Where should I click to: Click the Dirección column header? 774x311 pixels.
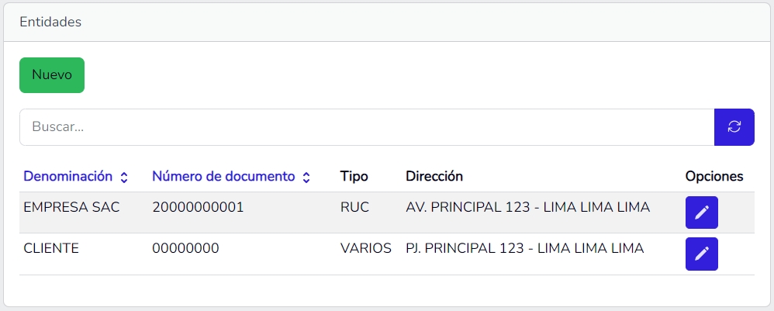pos(434,176)
